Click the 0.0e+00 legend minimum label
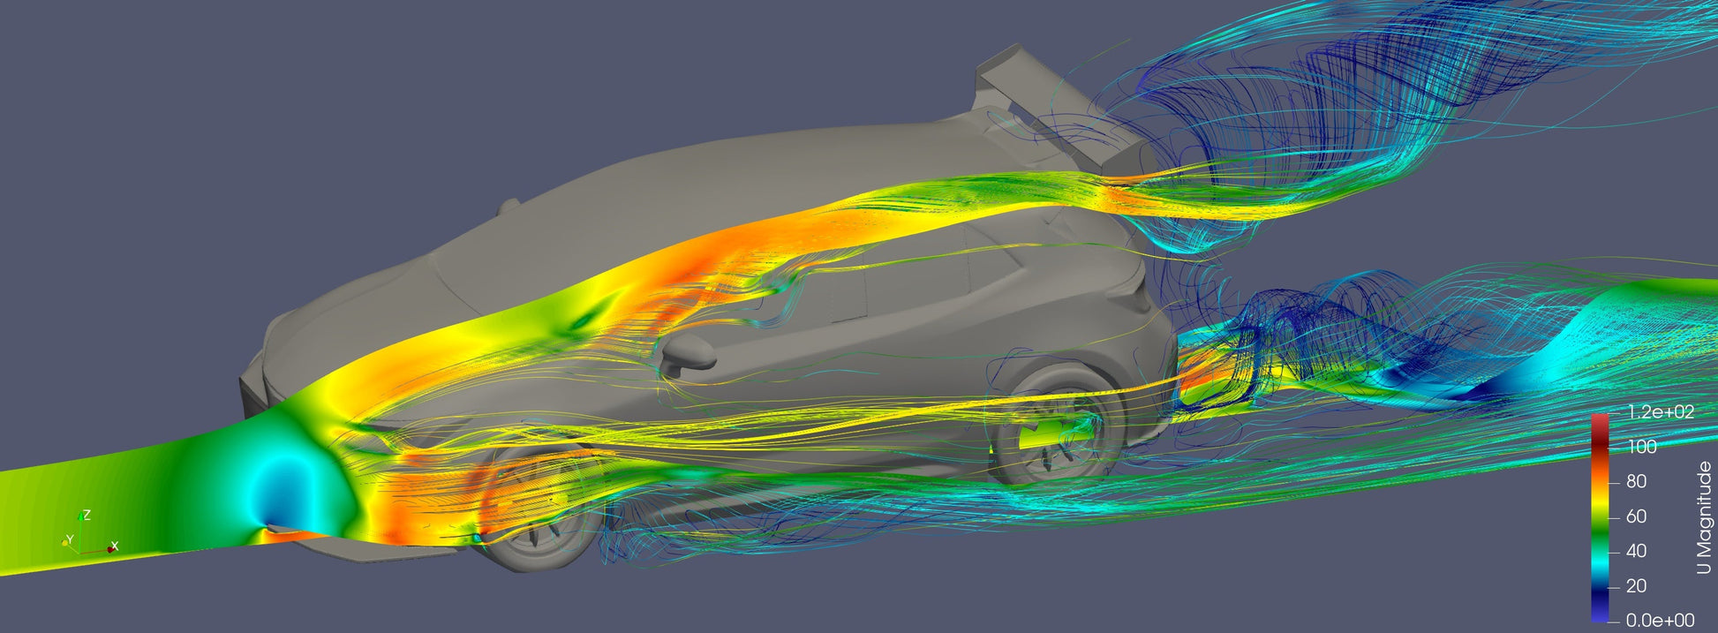 coord(1660,621)
